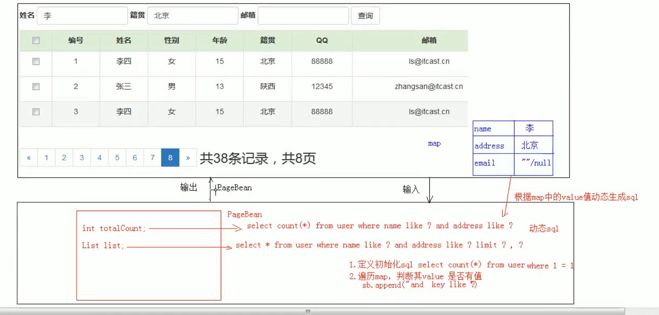Click the 根据map中的value值动态生成sql note
Viewport: 659px width, 315px height.
click(576, 197)
